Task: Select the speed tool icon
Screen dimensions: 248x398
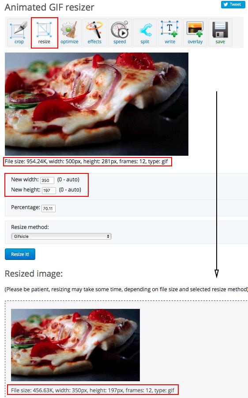Action: click(x=120, y=33)
